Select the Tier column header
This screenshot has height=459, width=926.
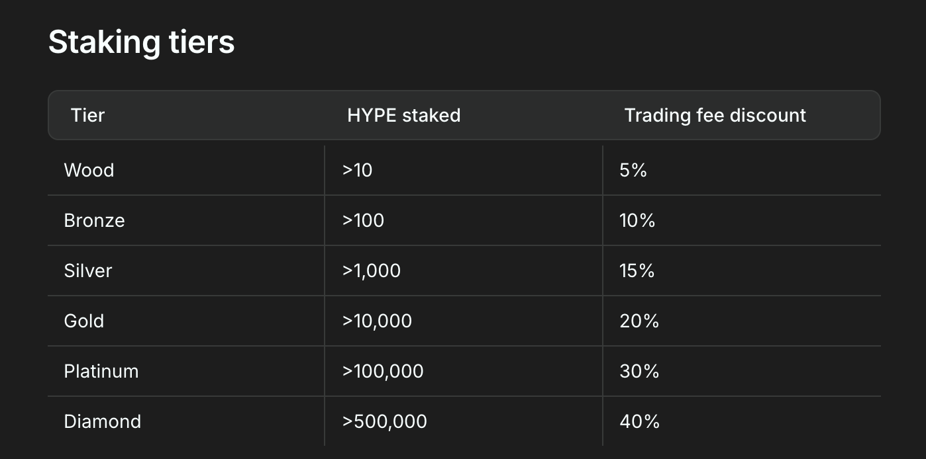pos(87,116)
